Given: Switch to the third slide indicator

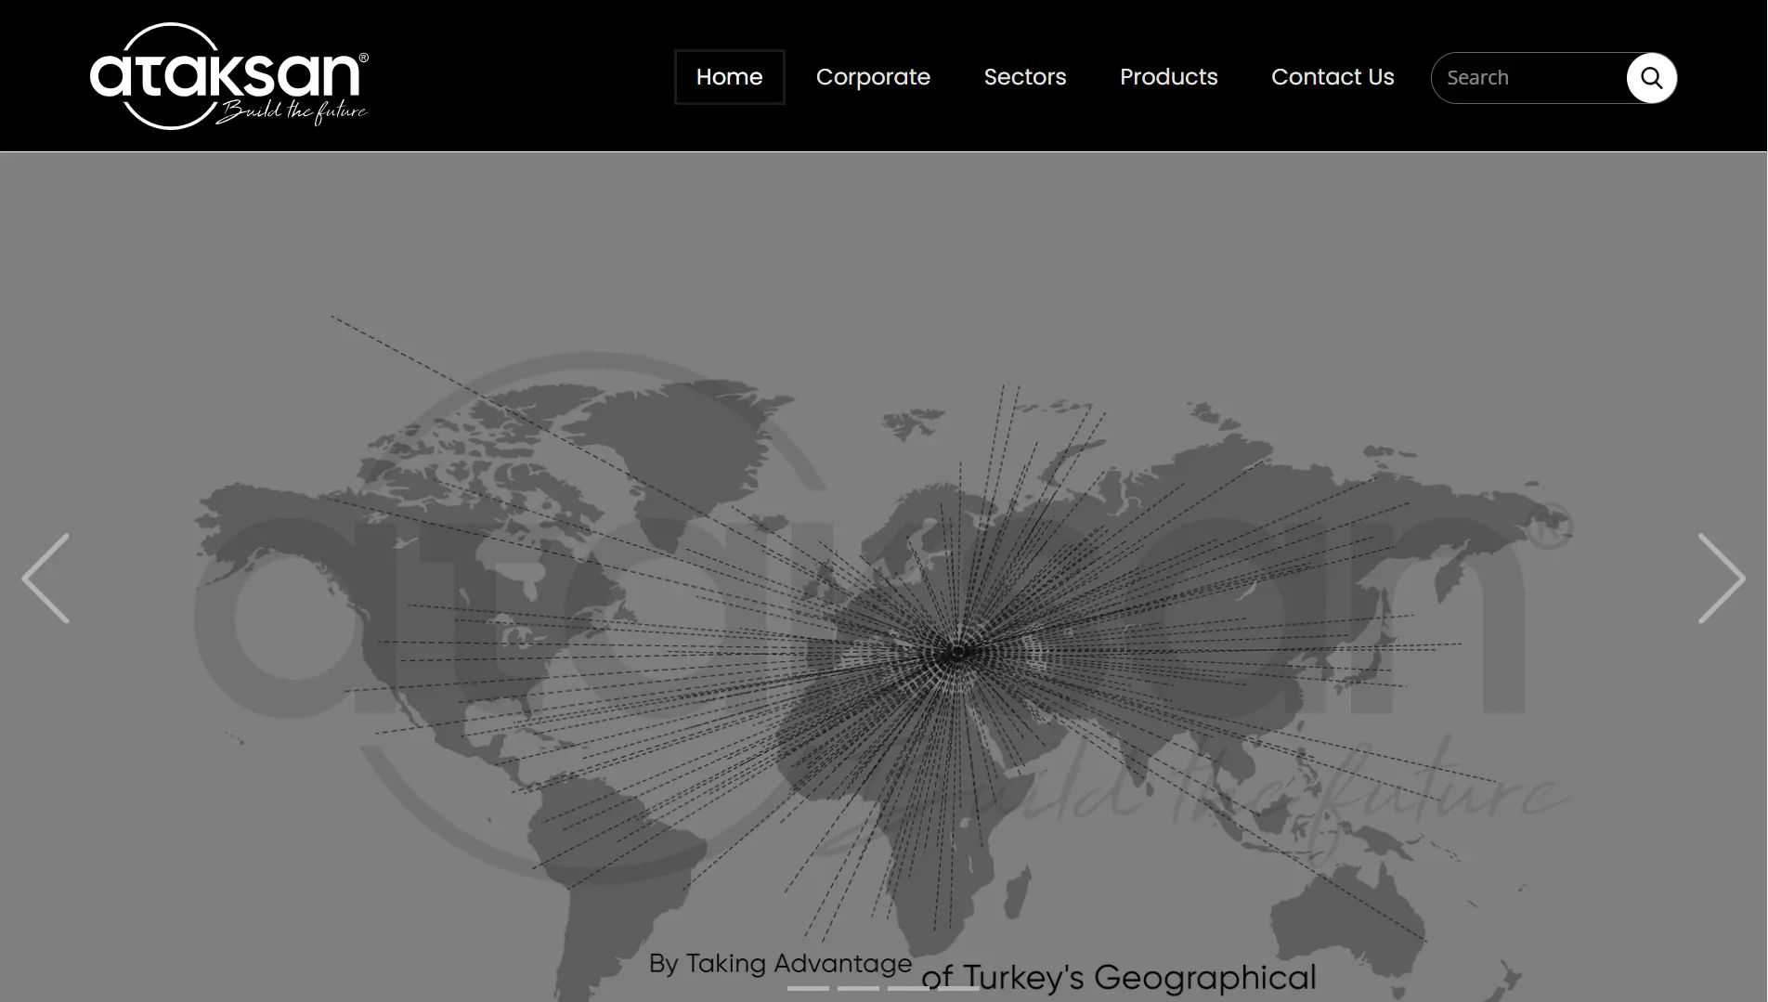Looking at the screenshot, I should coord(907,988).
